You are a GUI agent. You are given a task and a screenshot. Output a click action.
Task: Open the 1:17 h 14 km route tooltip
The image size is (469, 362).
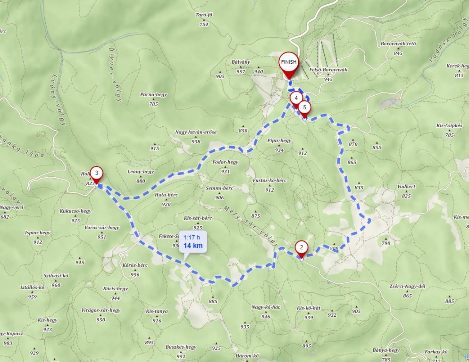coord(193,242)
